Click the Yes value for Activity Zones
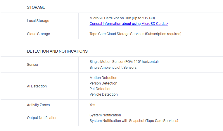223x131 pixels. pyautogui.click(x=92, y=105)
